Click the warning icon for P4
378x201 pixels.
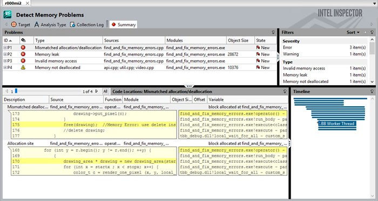(23, 67)
